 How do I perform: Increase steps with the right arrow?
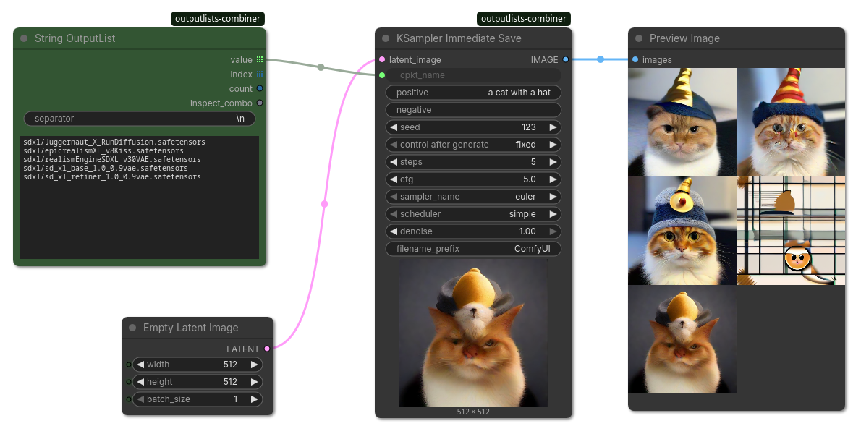(553, 162)
